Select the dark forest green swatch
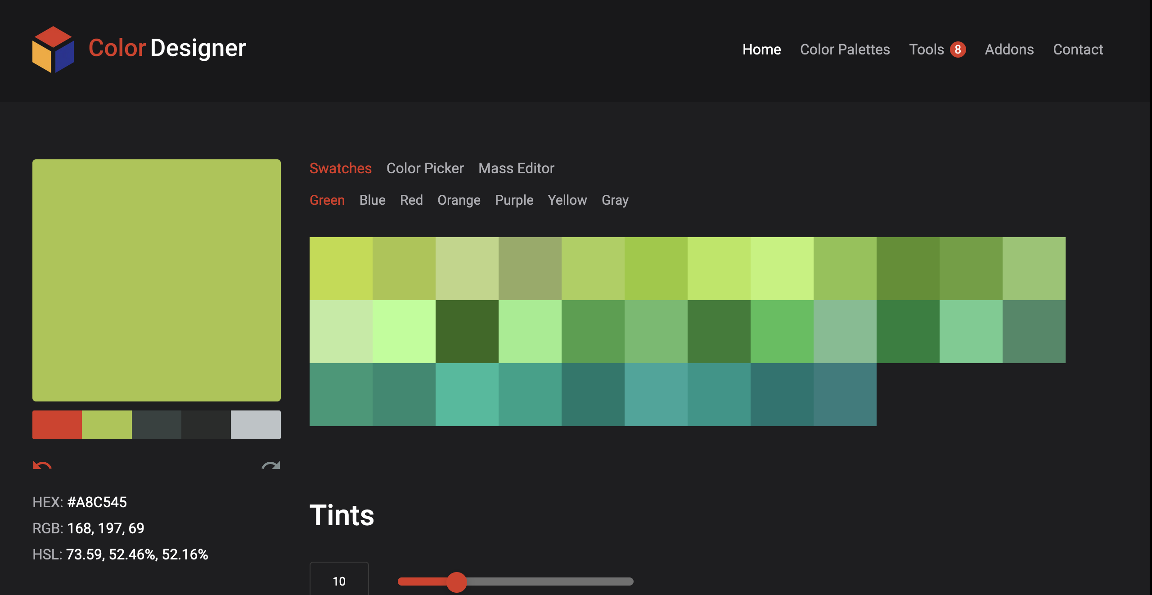1152x595 pixels. pos(467,332)
